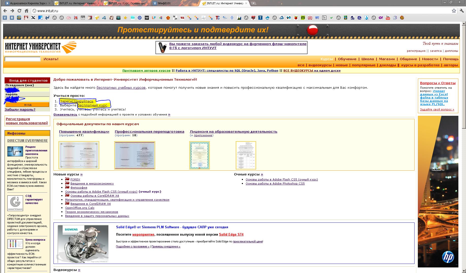This screenshot has height=273, width=466.
Task: Select the популярные submenu item
Action: point(364,65)
